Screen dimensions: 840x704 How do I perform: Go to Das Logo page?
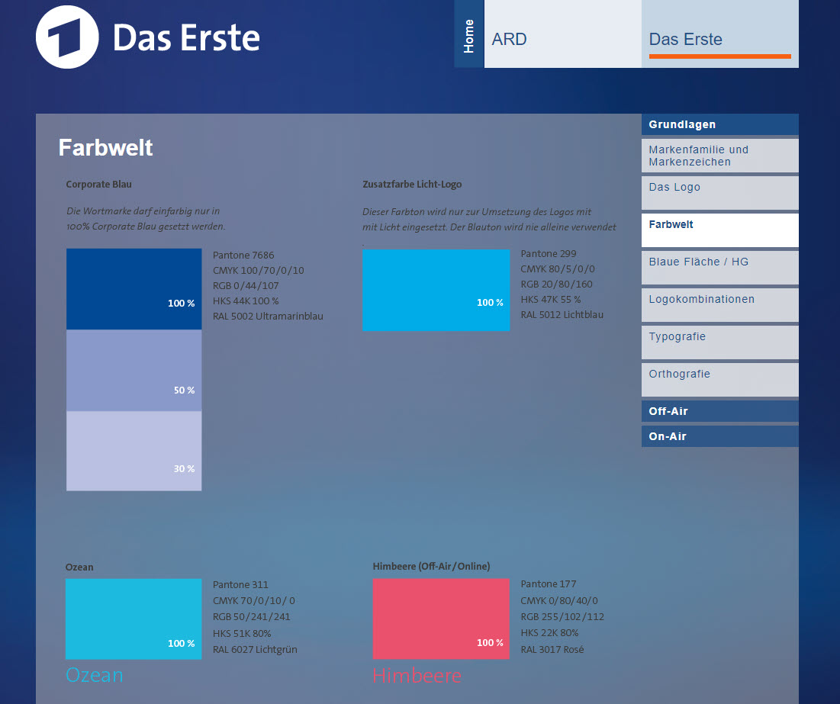[719, 192]
